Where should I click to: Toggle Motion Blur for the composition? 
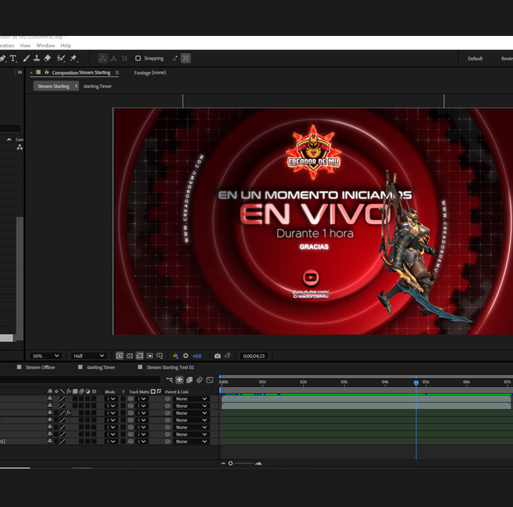point(199,380)
